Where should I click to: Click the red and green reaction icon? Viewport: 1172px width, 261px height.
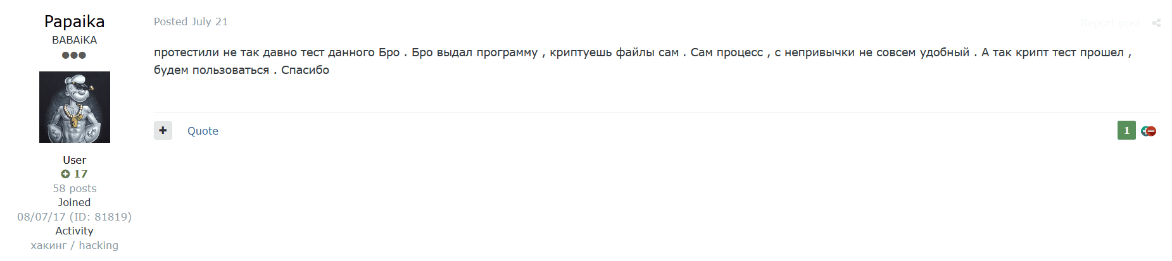[x=1149, y=131]
